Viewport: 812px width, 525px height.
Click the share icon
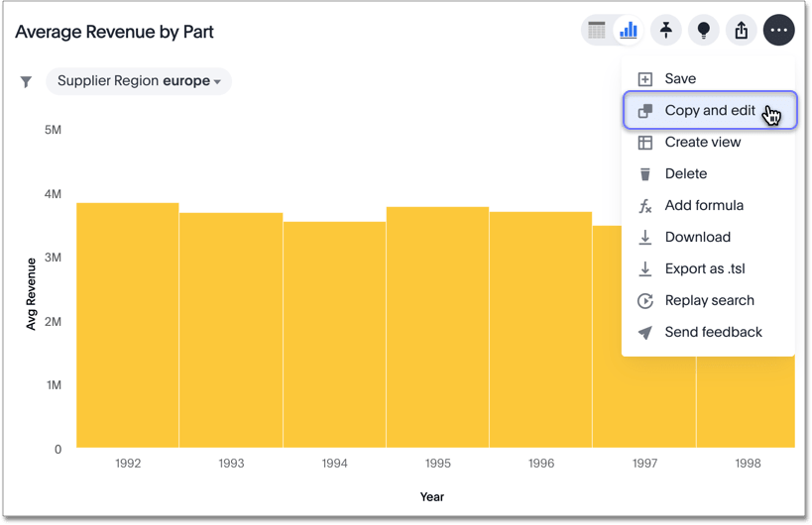click(x=742, y=31)
